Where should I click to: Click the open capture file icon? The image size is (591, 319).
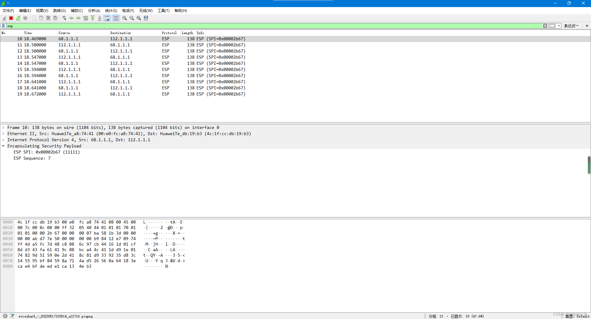(34, 18)
